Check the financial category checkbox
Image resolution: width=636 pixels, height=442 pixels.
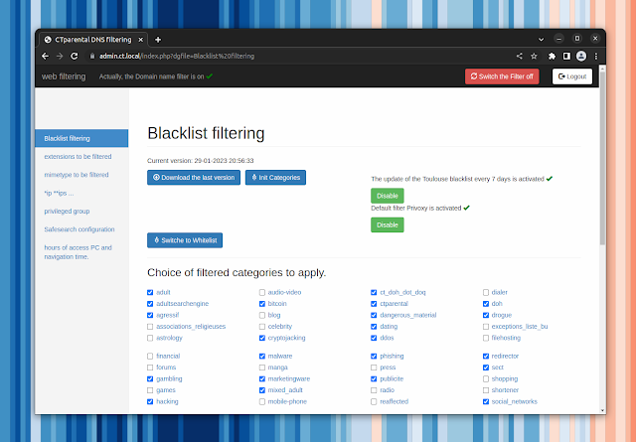tap(150, 356)
